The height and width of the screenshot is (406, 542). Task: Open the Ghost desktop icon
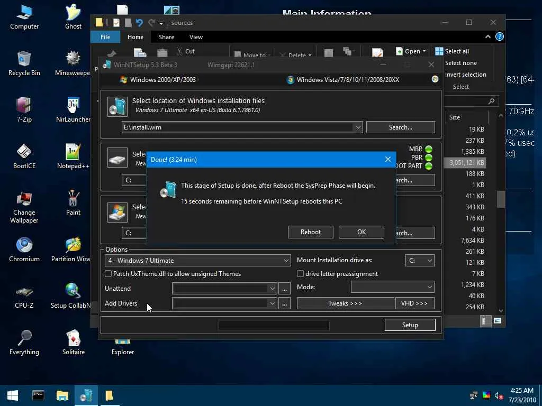tap(73, 17)
